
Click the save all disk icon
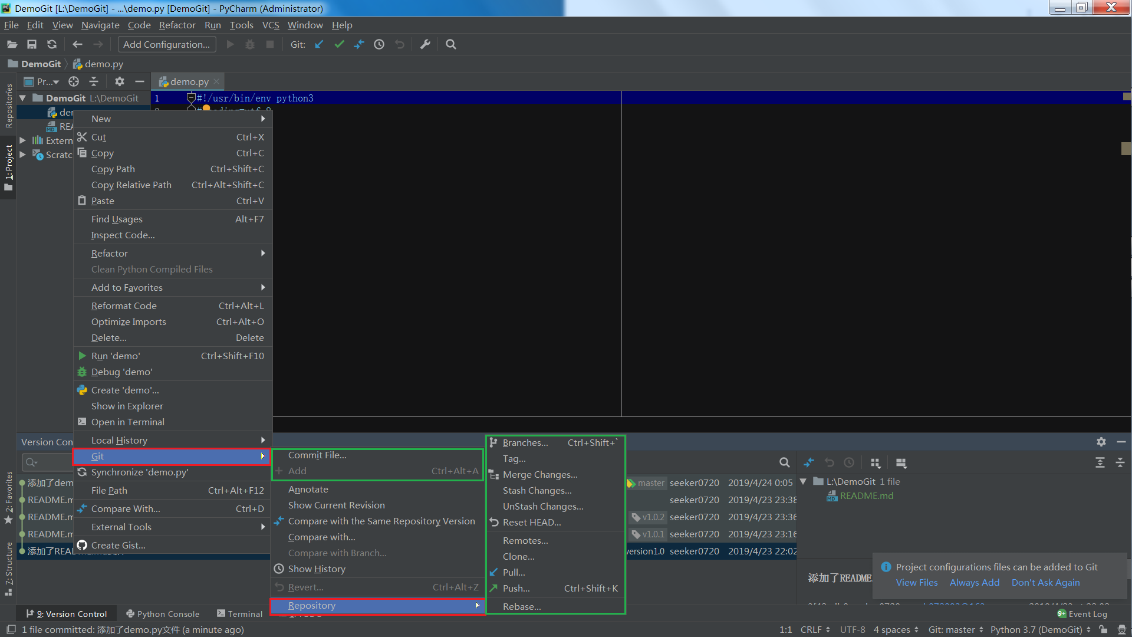[x=32, y=44]
